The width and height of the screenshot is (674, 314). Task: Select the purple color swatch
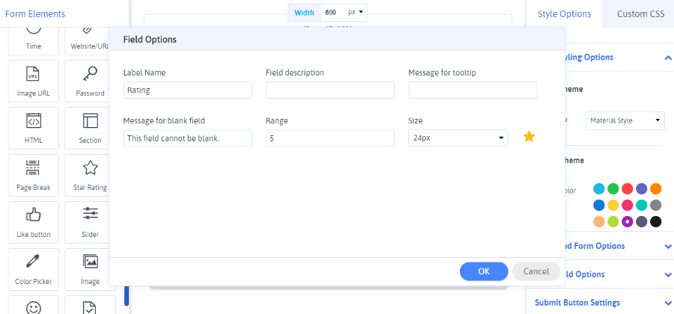pos(627,221)
